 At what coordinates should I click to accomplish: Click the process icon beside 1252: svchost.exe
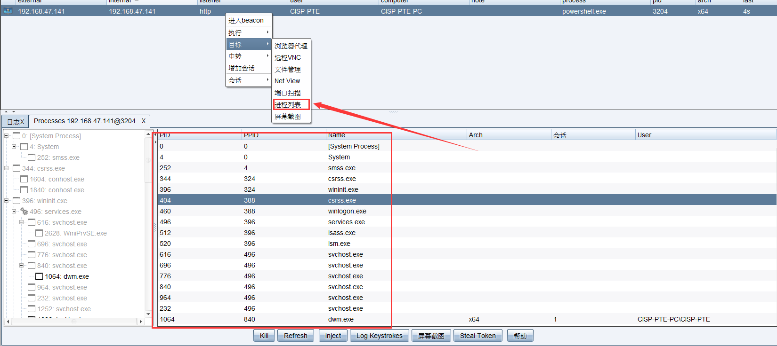coord(32,309)
